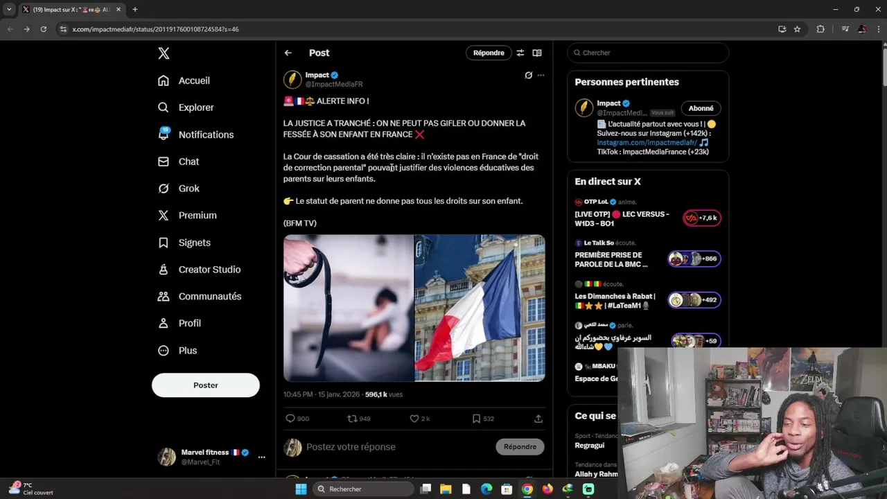Image resolution: width=887 pixels, height=499 pixels.
Task: Open the weather widget Ciel couvert
Action: tap(31, 489)
